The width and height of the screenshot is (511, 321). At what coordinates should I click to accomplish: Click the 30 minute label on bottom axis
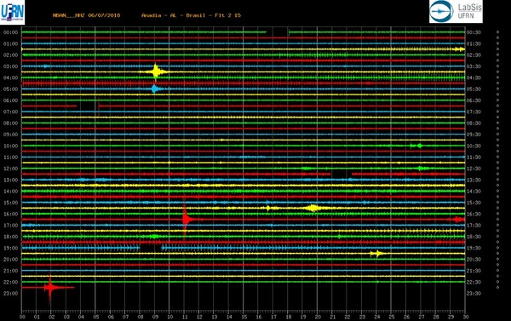click(465, 317)
